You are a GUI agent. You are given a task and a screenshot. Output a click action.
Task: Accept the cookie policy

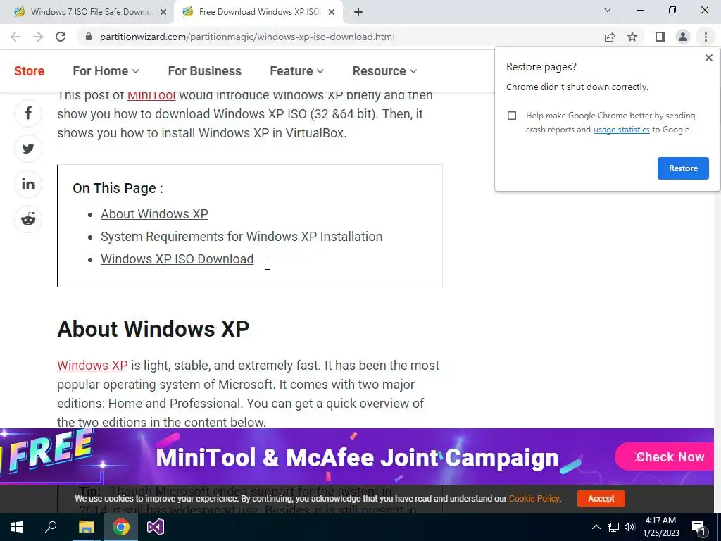pyautogui.click(x=601, y=498)
